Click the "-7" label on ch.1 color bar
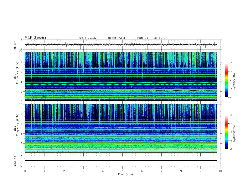Screen dimensions: 248x192 (231, 97)
